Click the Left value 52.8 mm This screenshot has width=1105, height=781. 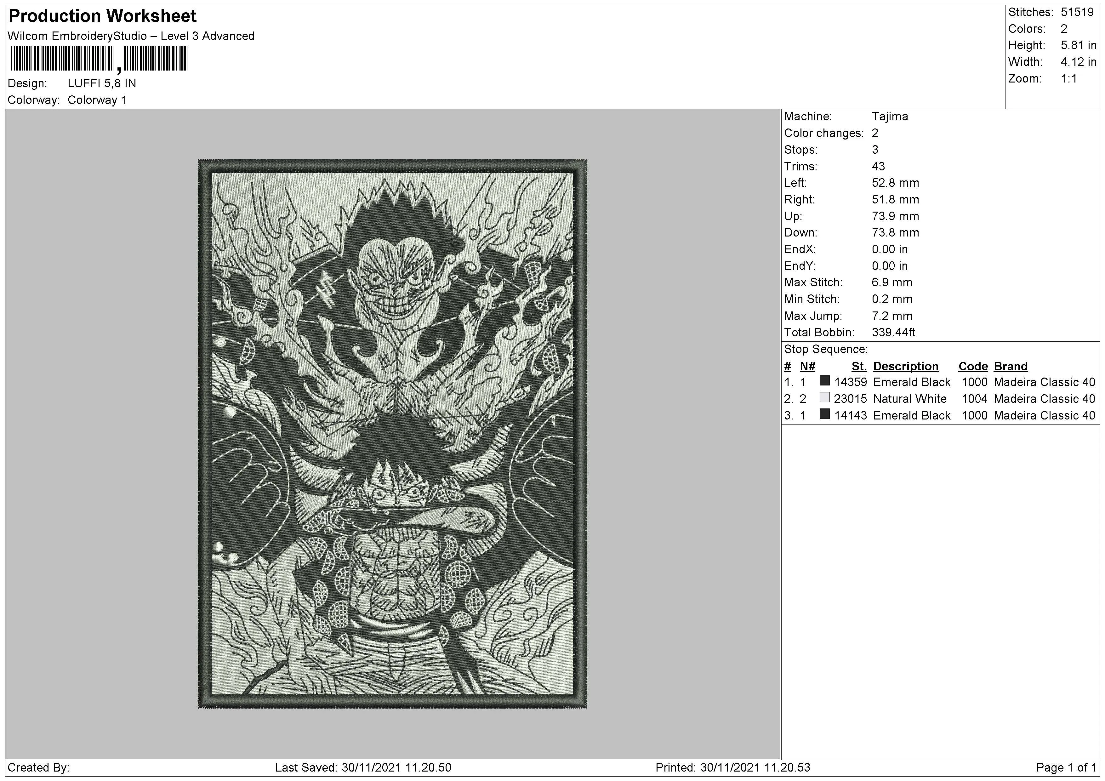[x=895, y=183]
